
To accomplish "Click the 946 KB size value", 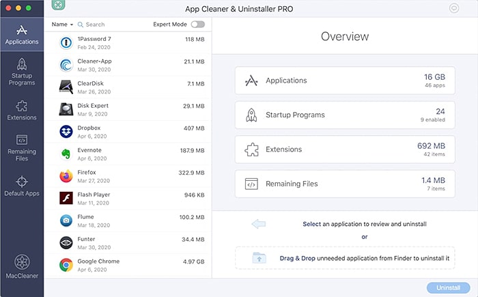I will pyautogui.click(x=194, y=195).
